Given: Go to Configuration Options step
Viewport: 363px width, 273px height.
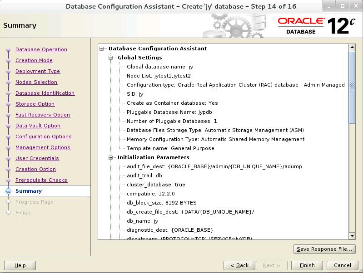Looking at the screenshot, I should pos(44,136).
